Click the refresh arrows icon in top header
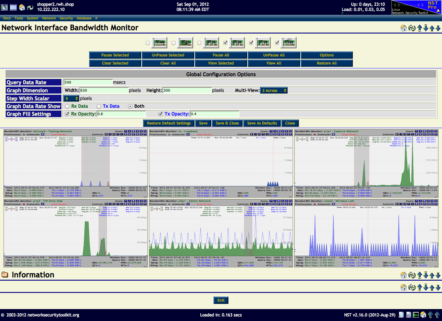 30,7
